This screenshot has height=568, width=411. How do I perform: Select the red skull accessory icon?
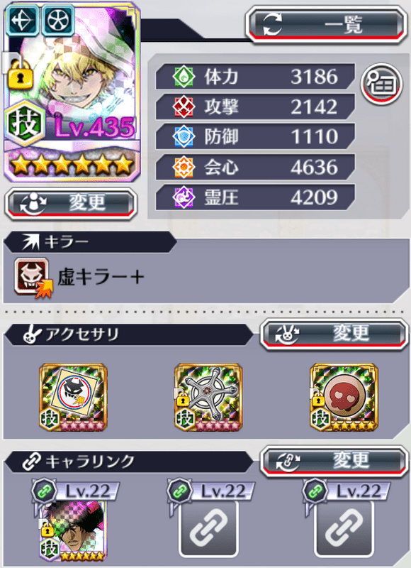point(344,398)
